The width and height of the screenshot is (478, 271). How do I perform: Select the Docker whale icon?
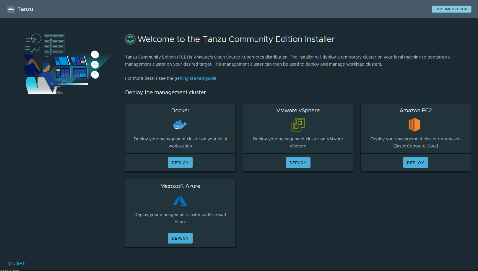click(x=180, y=124)
